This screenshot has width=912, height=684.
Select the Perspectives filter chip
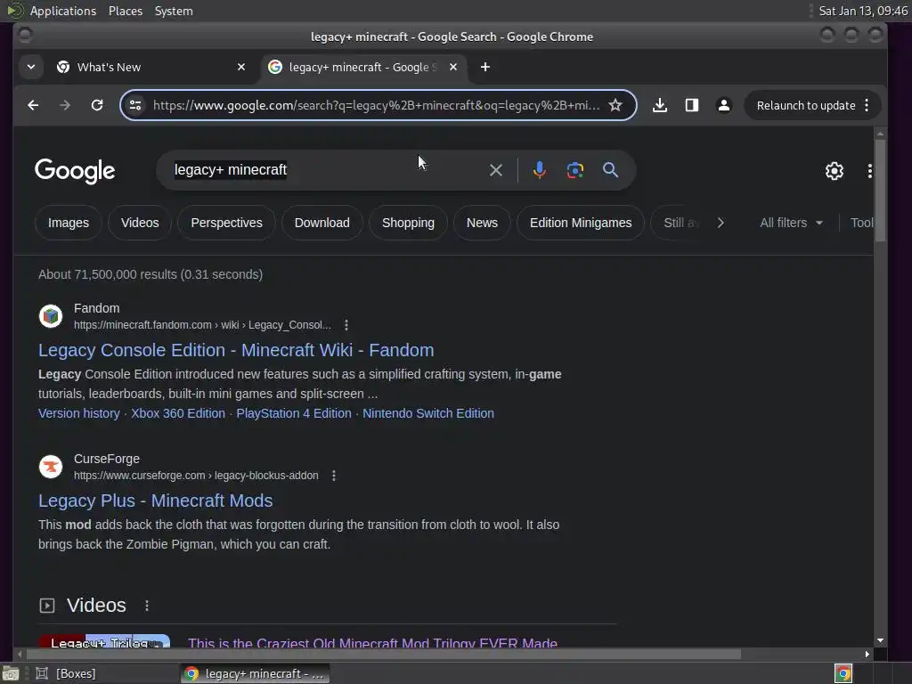(x=226, y=223)
